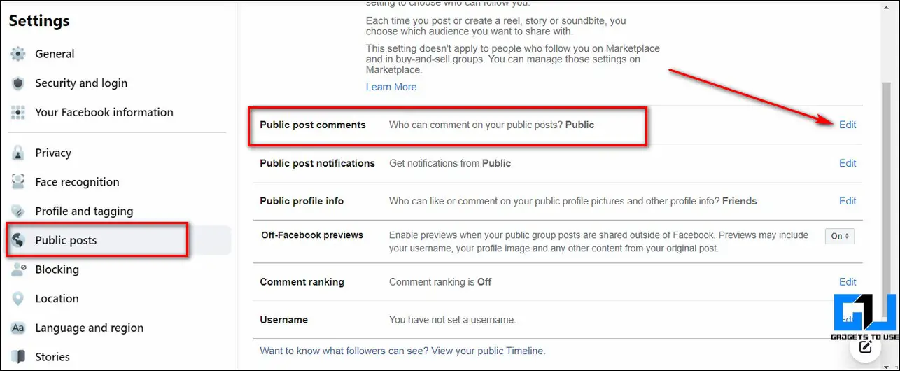Edit Public post comments setting
This screenshot has height=371, width=900.
click(x=848, y=125)
